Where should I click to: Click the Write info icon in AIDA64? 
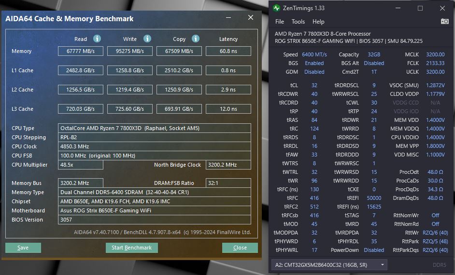point(147,39)
